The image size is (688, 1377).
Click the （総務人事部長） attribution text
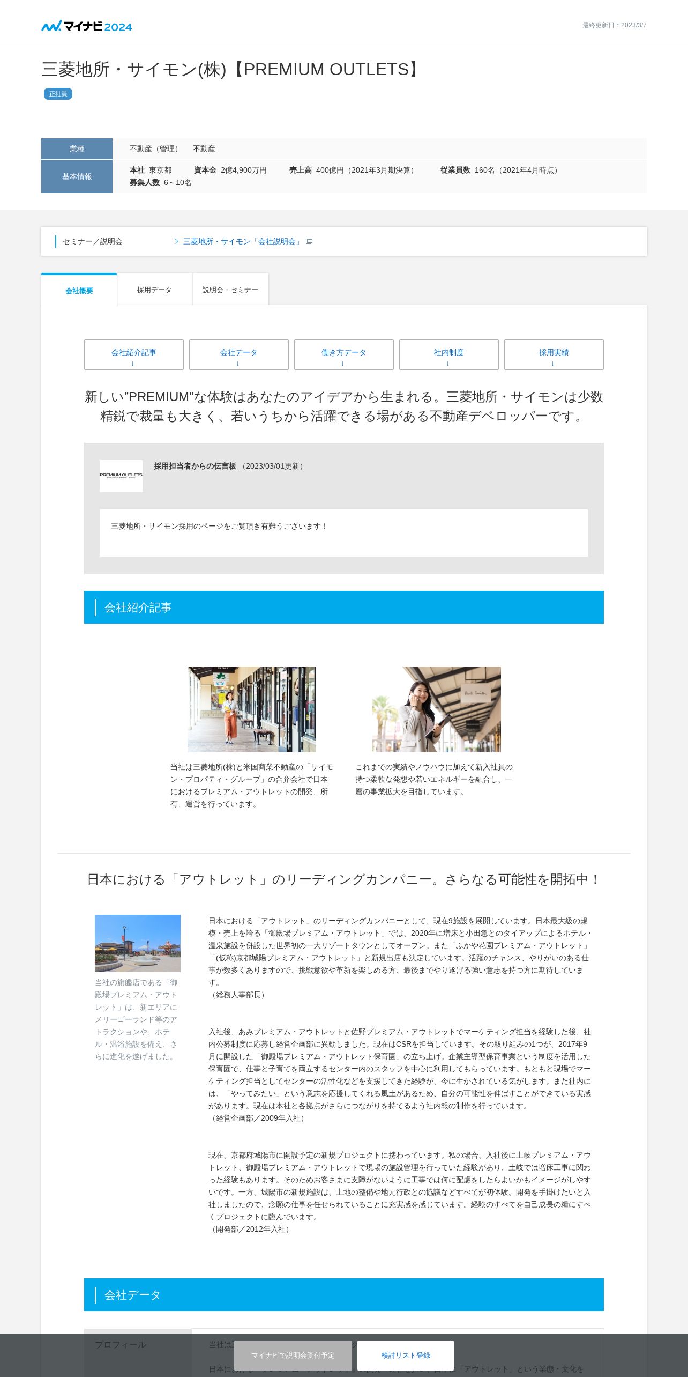coord(238,995)
